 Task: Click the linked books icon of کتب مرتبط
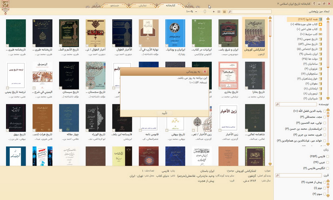click(x=320, y=34)
